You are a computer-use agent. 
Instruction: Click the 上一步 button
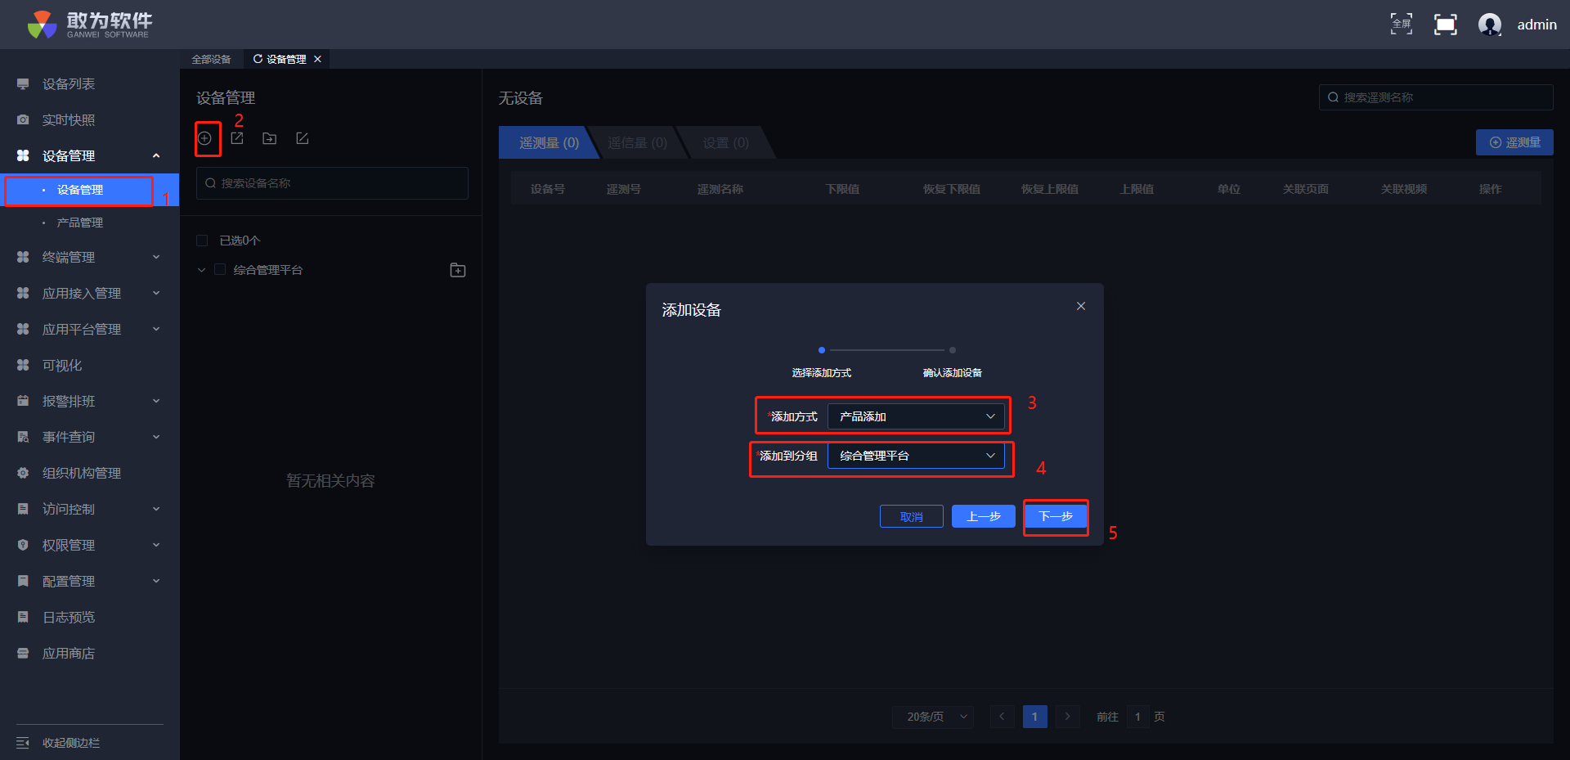983,516
